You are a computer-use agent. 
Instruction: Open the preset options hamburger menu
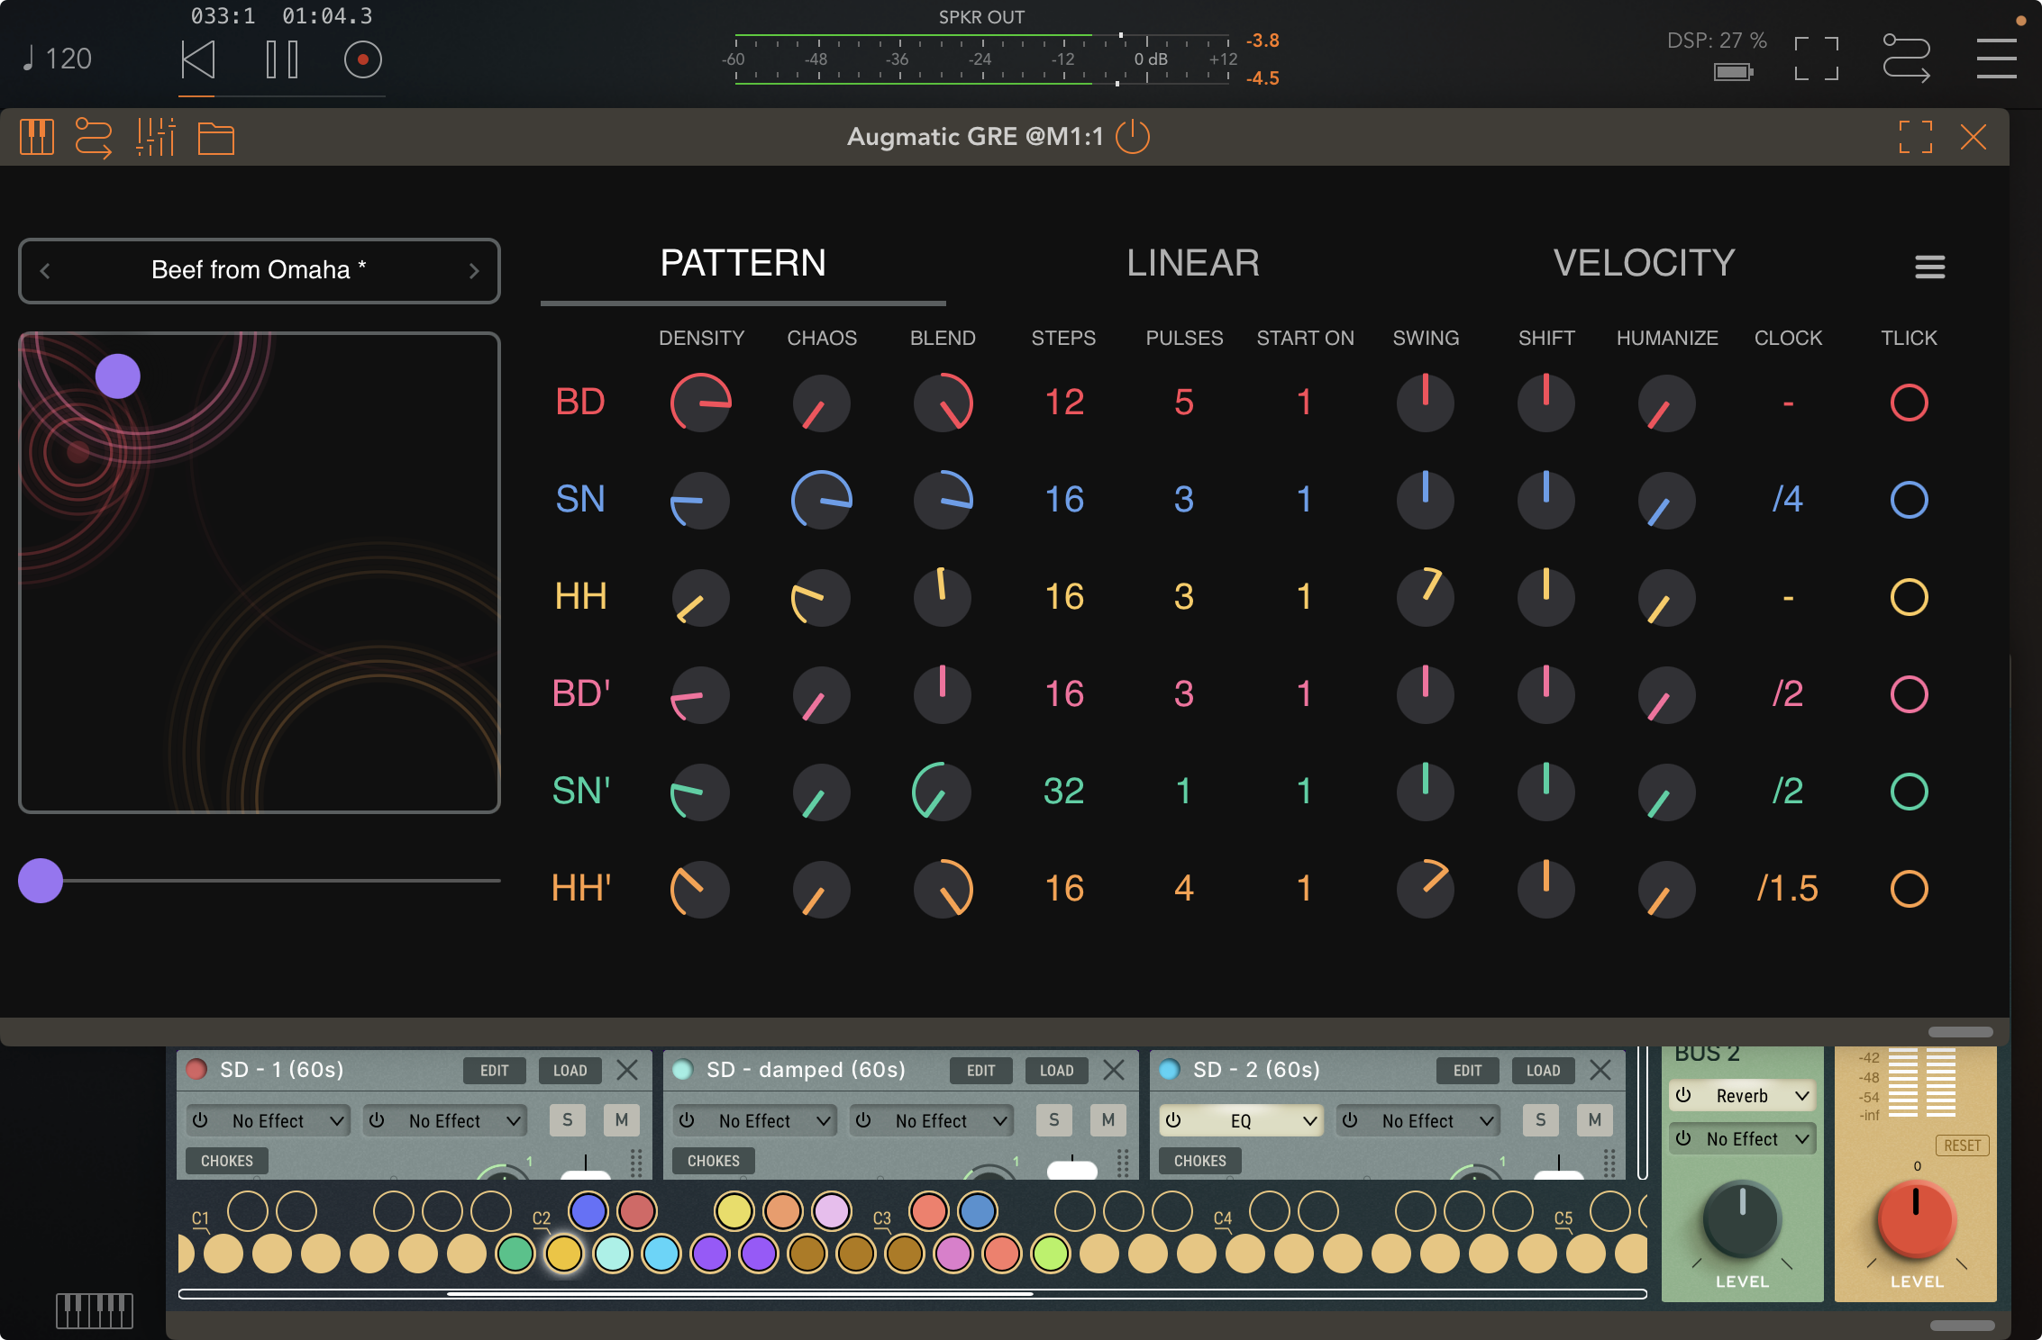[x=1929, y=267]
